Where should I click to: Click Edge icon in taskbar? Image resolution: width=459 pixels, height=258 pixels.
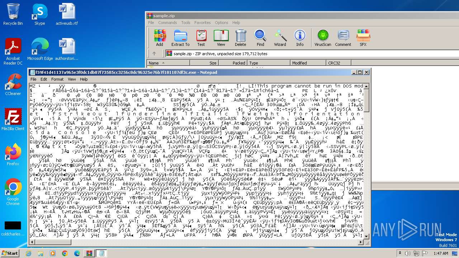pyautogui.click(x=77, y=253)
